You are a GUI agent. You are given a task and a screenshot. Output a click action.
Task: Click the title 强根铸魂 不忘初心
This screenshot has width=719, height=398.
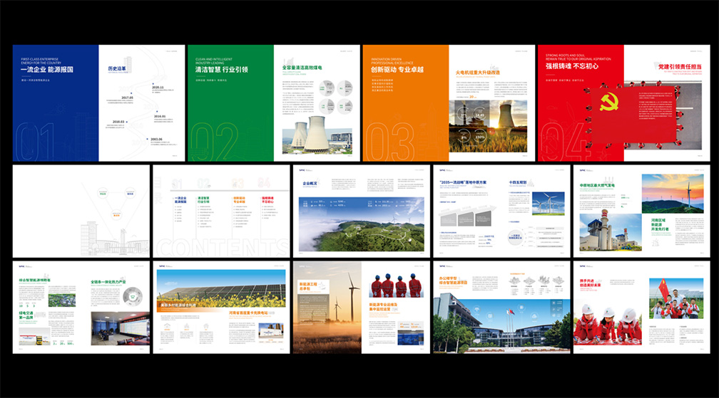572,66
